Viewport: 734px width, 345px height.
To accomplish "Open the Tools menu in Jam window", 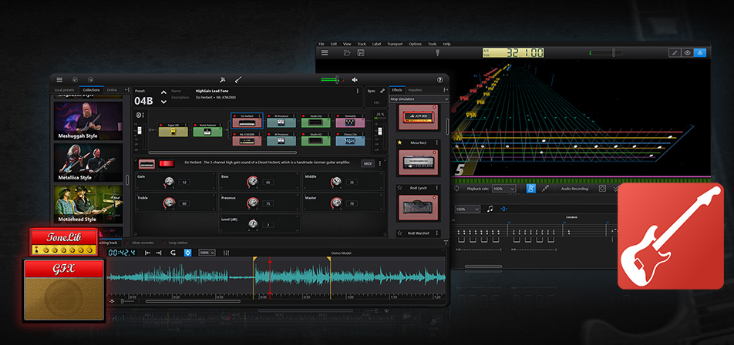I will coord(432,44).
